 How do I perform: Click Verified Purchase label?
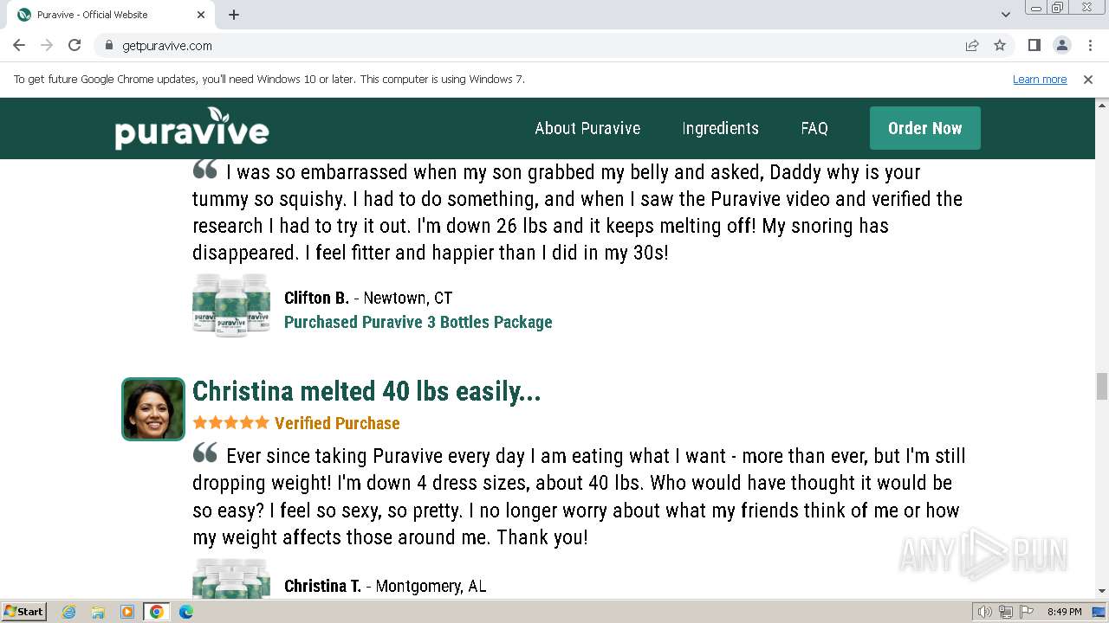pos(337,423)
